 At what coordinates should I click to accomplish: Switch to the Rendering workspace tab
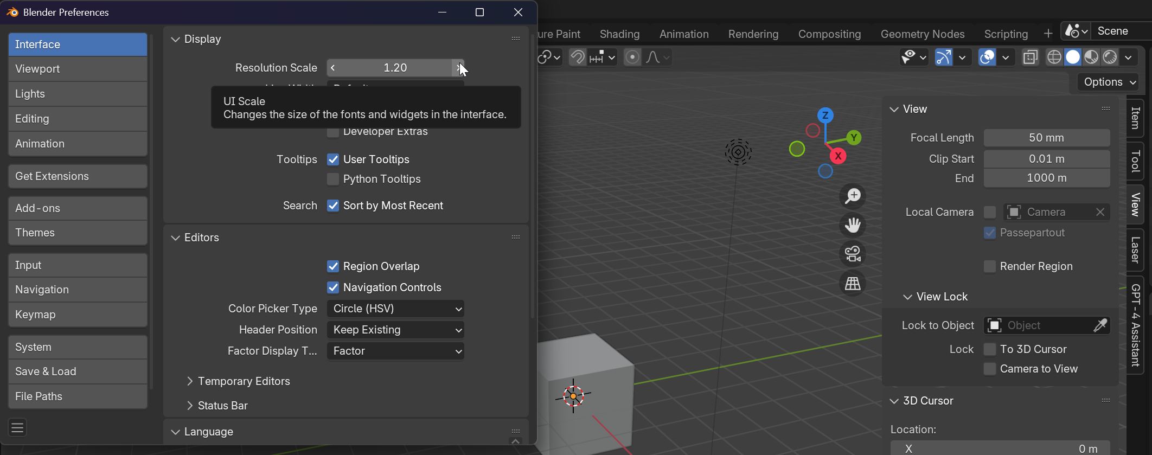753,34
